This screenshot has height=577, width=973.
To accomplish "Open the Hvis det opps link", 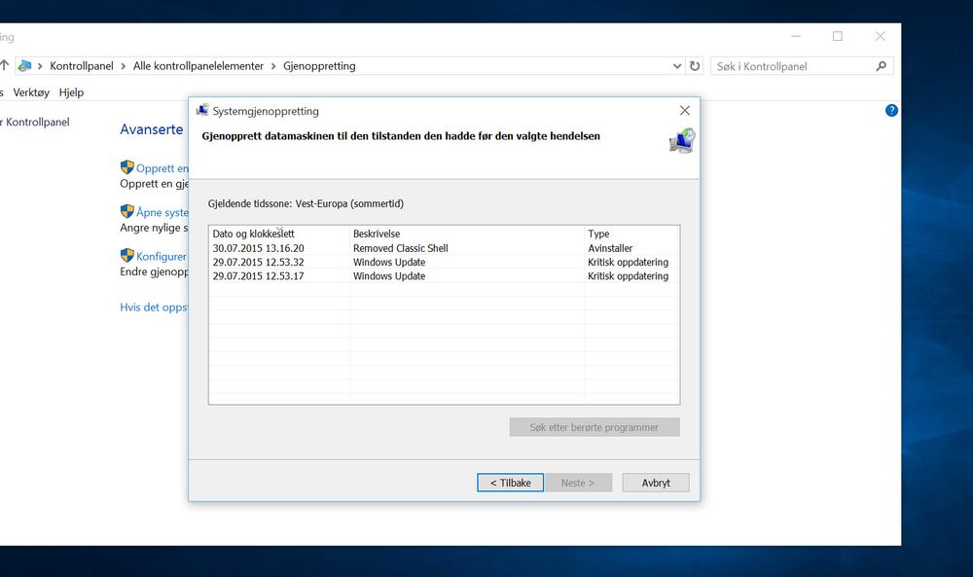I will pos(154,307).
